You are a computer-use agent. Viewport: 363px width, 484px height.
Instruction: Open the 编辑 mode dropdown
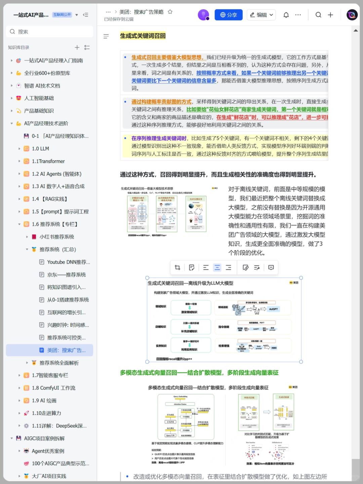click(x=261, y=15)
